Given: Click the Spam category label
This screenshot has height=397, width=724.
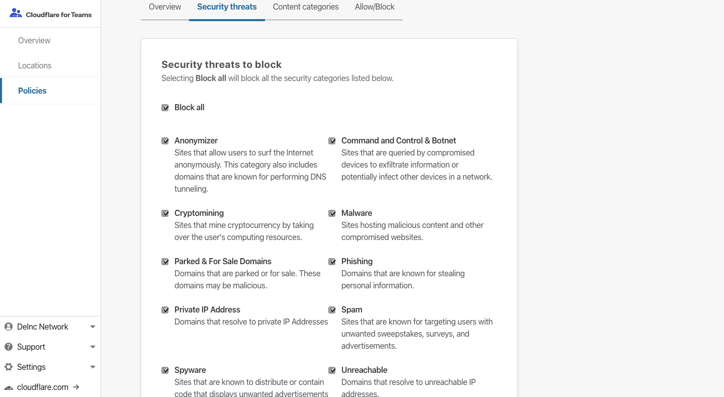Looking at the screenshot, I should tap(352, 310).
